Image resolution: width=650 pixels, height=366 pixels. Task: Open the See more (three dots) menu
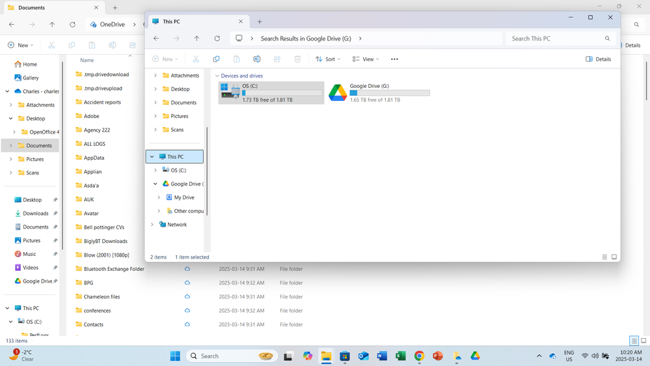pos(394,59)
